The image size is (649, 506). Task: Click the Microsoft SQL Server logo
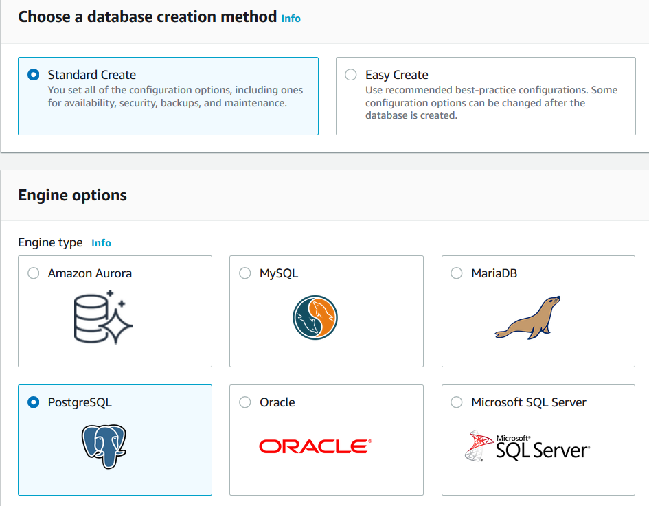pyautogui.click(x=527, y=446)
